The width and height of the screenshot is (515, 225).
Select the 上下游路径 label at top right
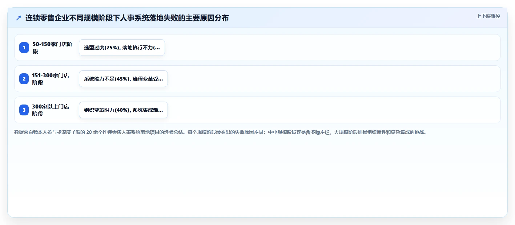pyautogui.click(x=488, y=16)
